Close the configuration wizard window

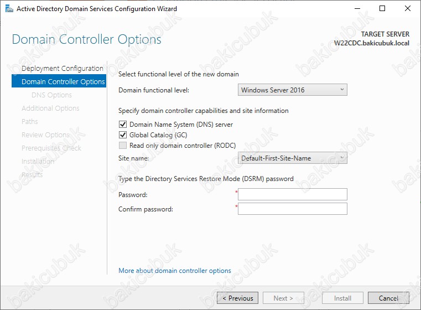click(x=407, y=9)
